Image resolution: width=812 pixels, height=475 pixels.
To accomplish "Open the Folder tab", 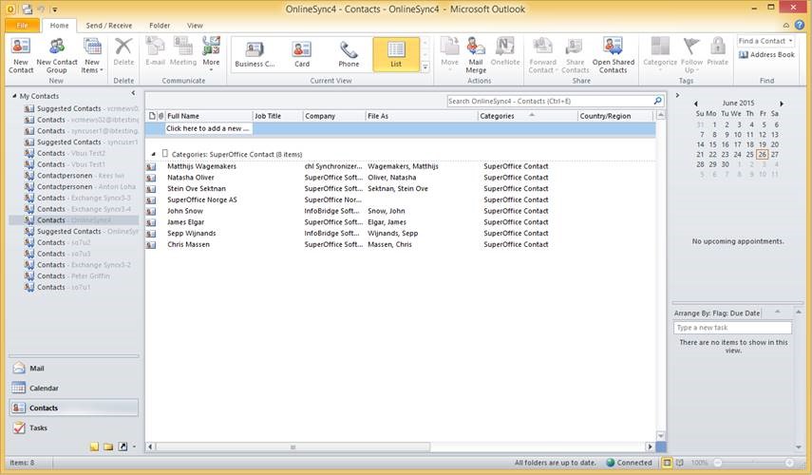I will [160, 26].
